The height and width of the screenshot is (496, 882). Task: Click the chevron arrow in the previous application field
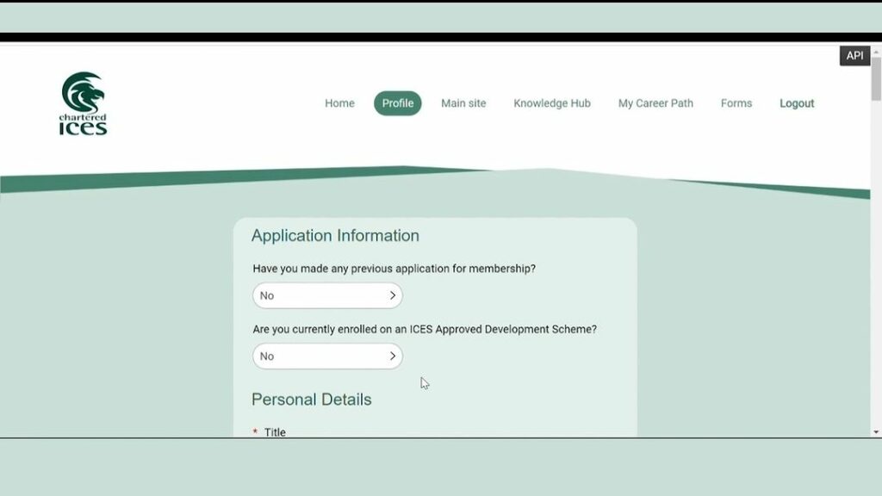coord(392,295)
